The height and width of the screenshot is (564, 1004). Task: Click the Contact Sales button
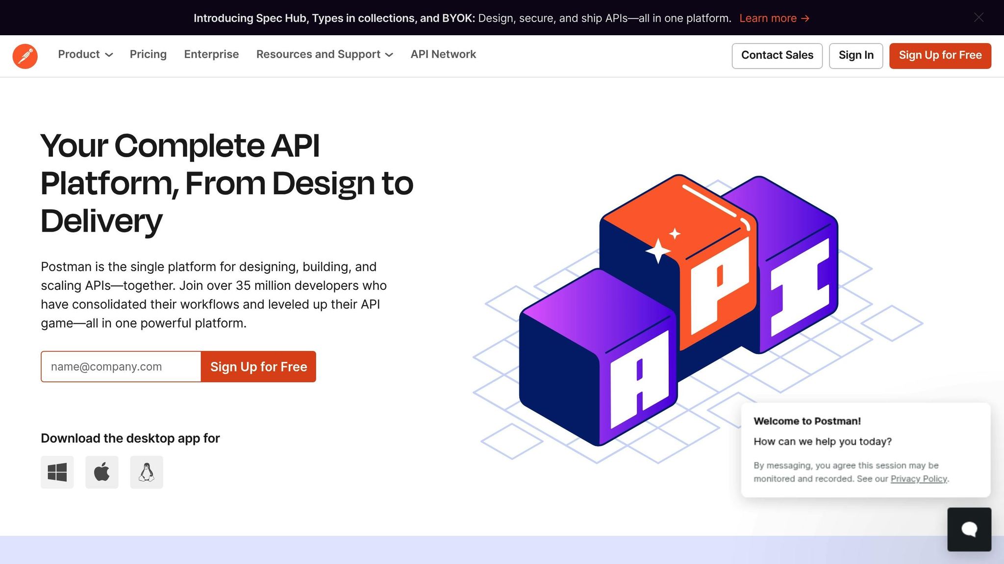tap(777, 56)
